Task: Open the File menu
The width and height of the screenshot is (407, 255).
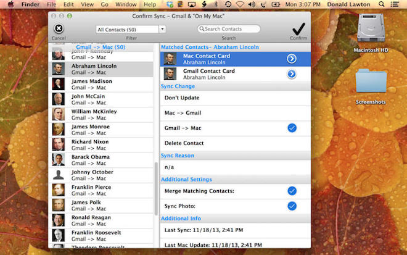Action: [x=51, y=4]
